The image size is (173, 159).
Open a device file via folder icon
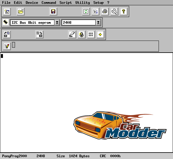(x=21, y=11)
